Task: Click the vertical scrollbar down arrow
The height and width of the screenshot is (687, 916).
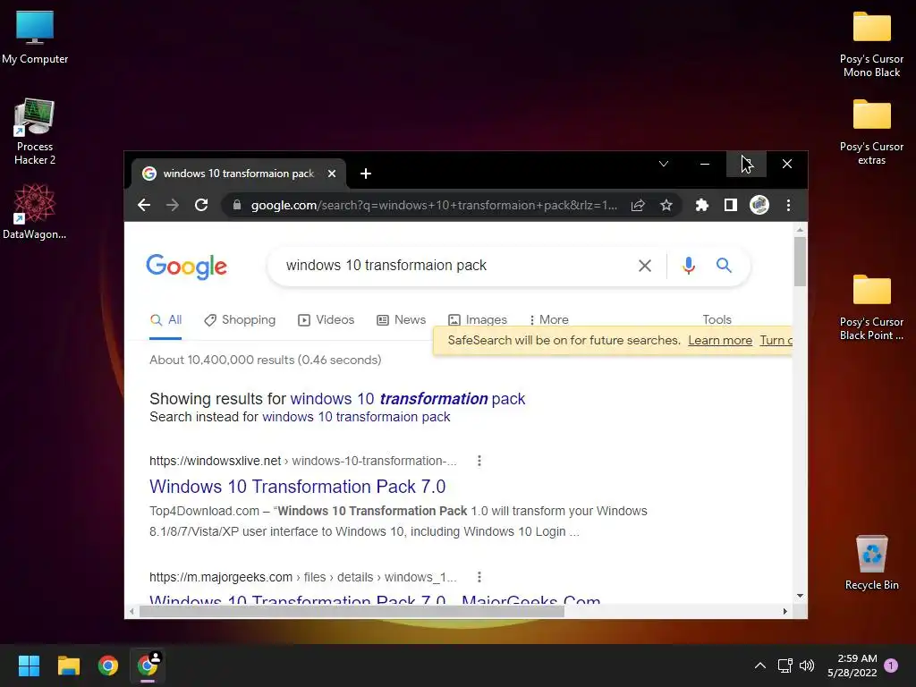Action: coord(800,595)
